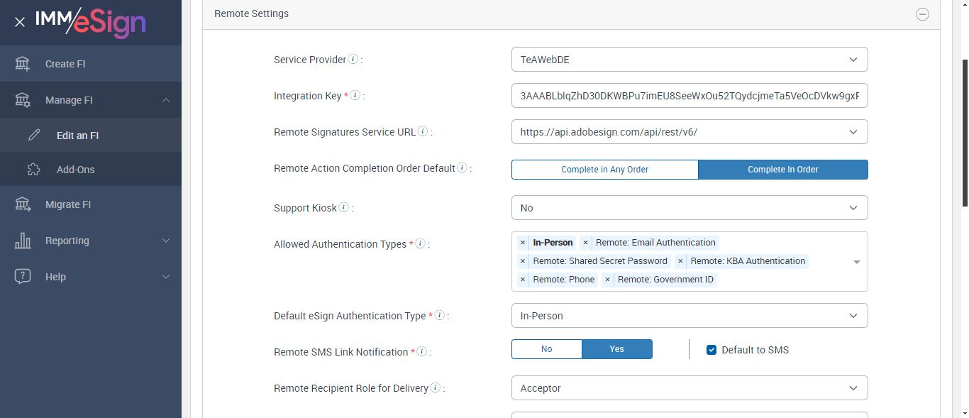Click the Allowed Authentication Types info icon
This screenshot has height=418, width=969.
pos(420,244)
